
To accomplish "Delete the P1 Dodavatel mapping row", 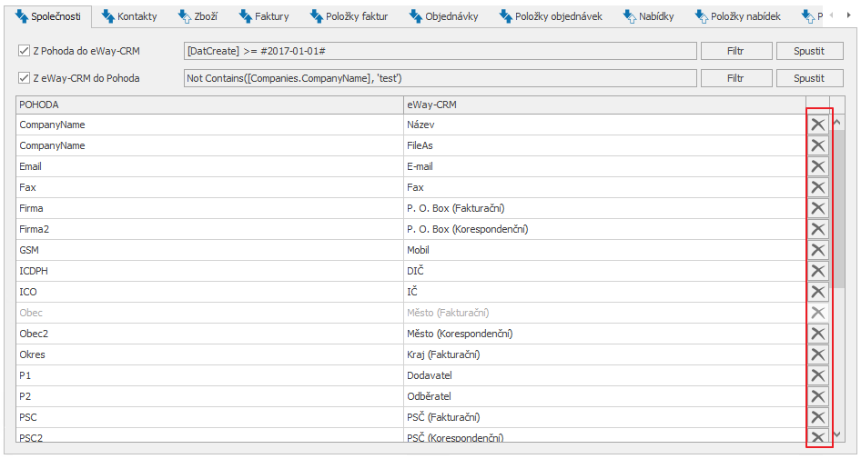I will point(817,375).
